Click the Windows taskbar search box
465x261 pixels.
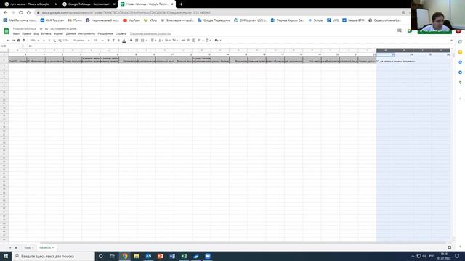[53, 256]
